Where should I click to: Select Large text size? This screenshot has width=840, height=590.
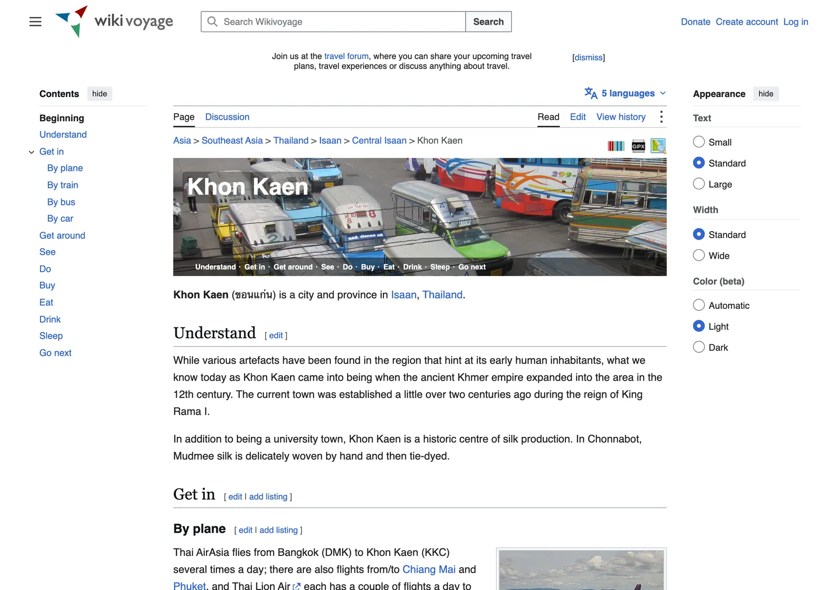coord(699,184)
